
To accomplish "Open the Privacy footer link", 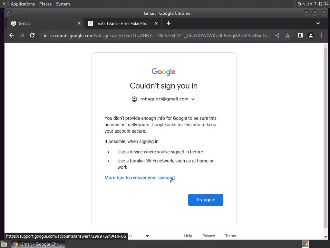I will (x=209, y=236).
